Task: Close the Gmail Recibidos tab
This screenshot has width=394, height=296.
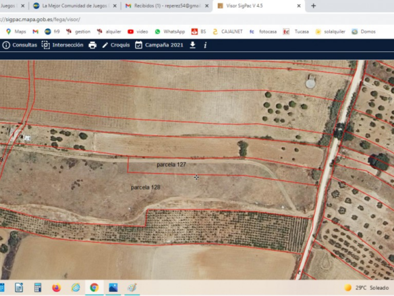Action: [206, 6]
